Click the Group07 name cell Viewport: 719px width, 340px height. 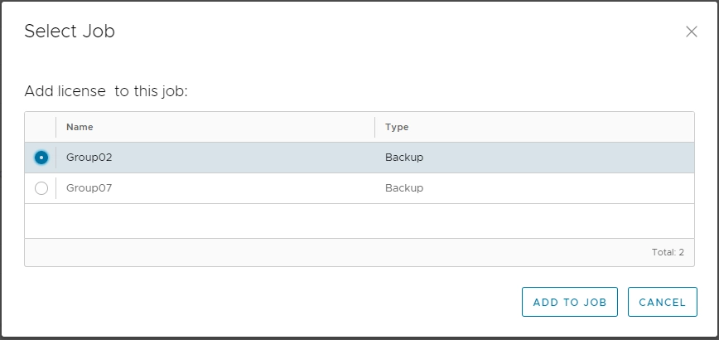89,188
